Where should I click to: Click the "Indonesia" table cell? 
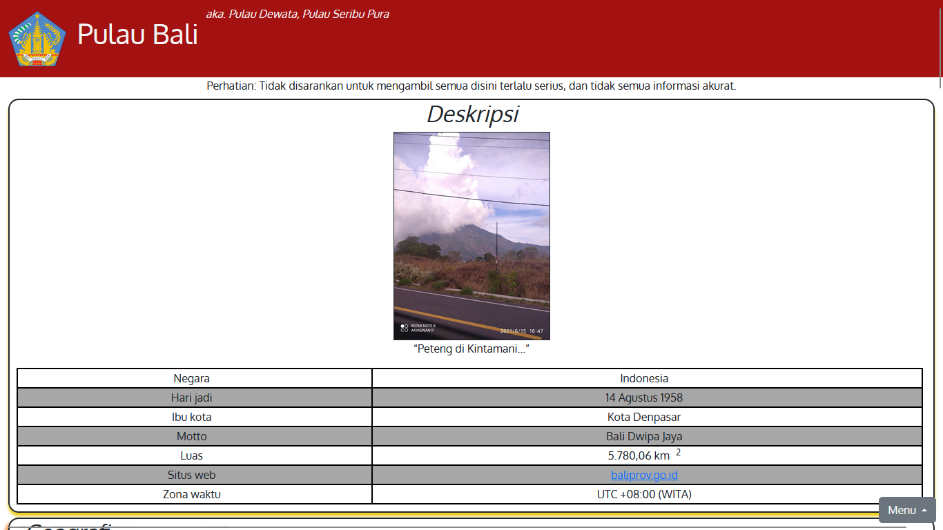(648, 378)
